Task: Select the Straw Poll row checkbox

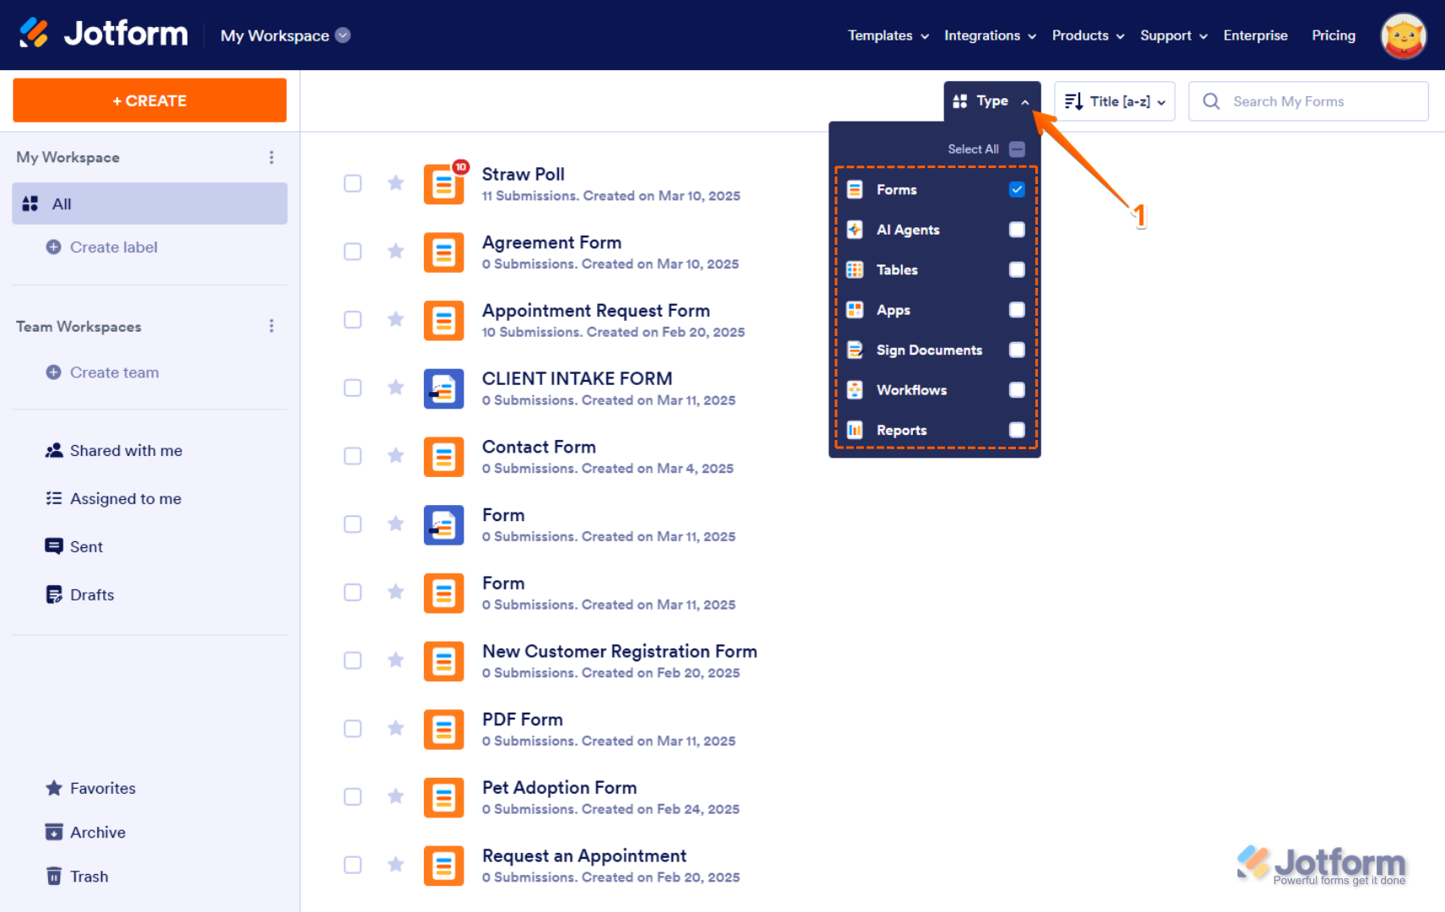Action: (353, 183)
